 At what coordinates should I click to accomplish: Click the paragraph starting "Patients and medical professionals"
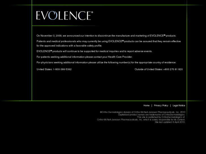click(x=109, y=44)
